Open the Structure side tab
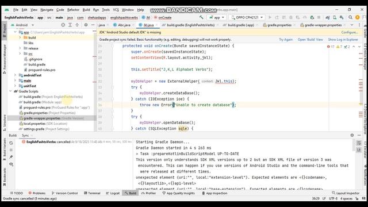This screenshot has height=207, width=368. 4,122
